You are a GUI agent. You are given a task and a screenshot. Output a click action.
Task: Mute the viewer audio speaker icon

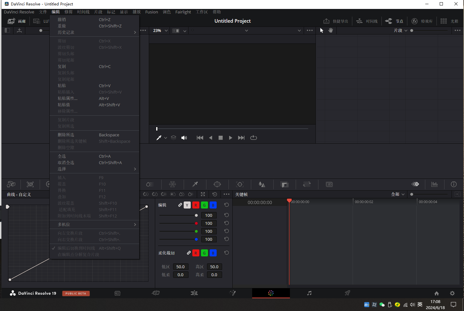pyautogui.click(x=184, y=138)
